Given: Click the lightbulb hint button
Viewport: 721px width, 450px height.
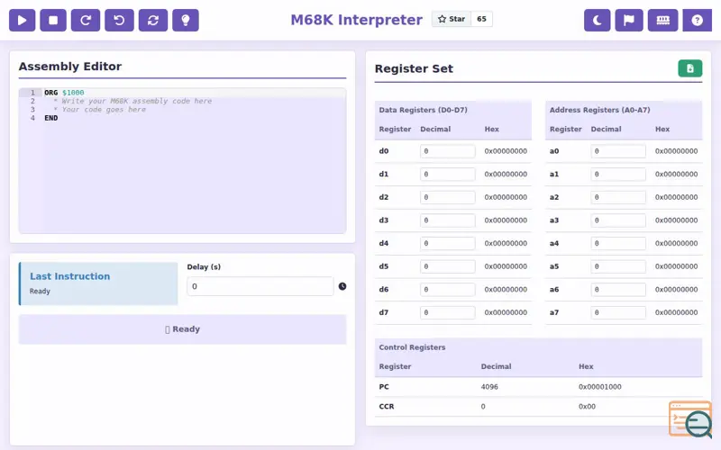Looking at the screenshot, I should [186, 20].
